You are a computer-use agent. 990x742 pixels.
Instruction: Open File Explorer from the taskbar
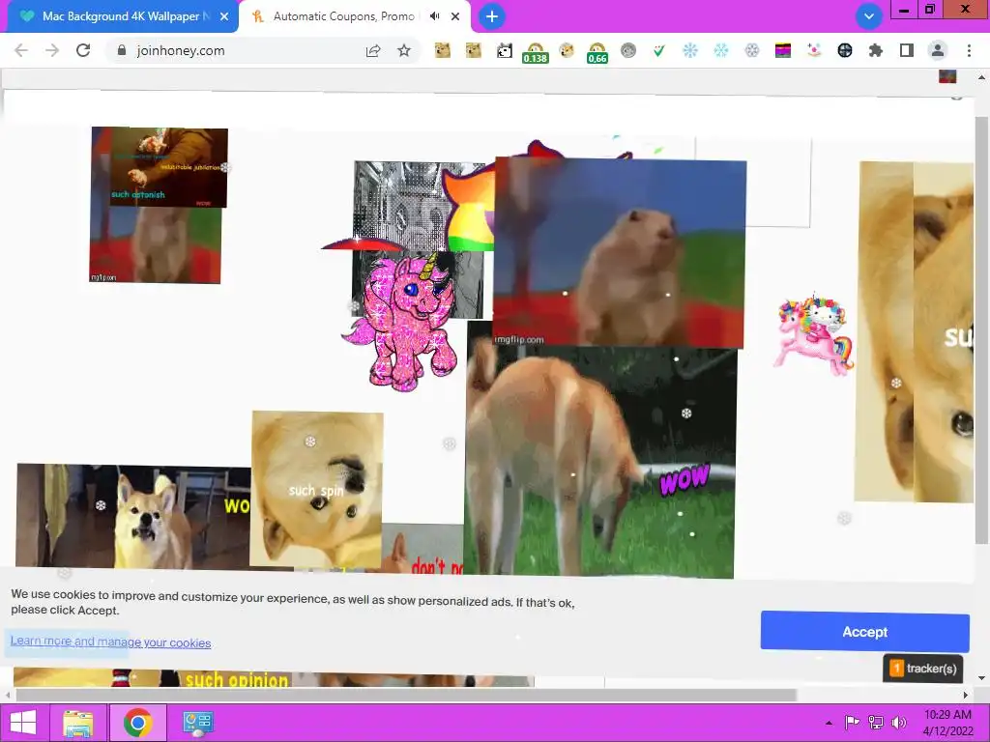[x=78, y=723]
